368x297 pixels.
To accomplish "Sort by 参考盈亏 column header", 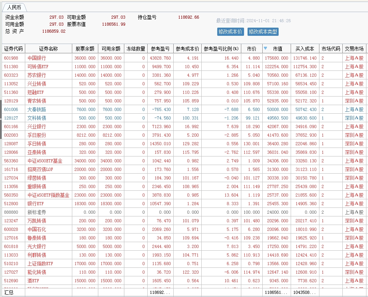I will tap(160, 49).
